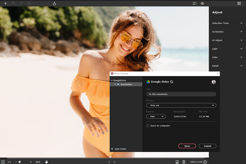Click the redo arrow icon
The image size is (246, 164).
tap(21, 3)
